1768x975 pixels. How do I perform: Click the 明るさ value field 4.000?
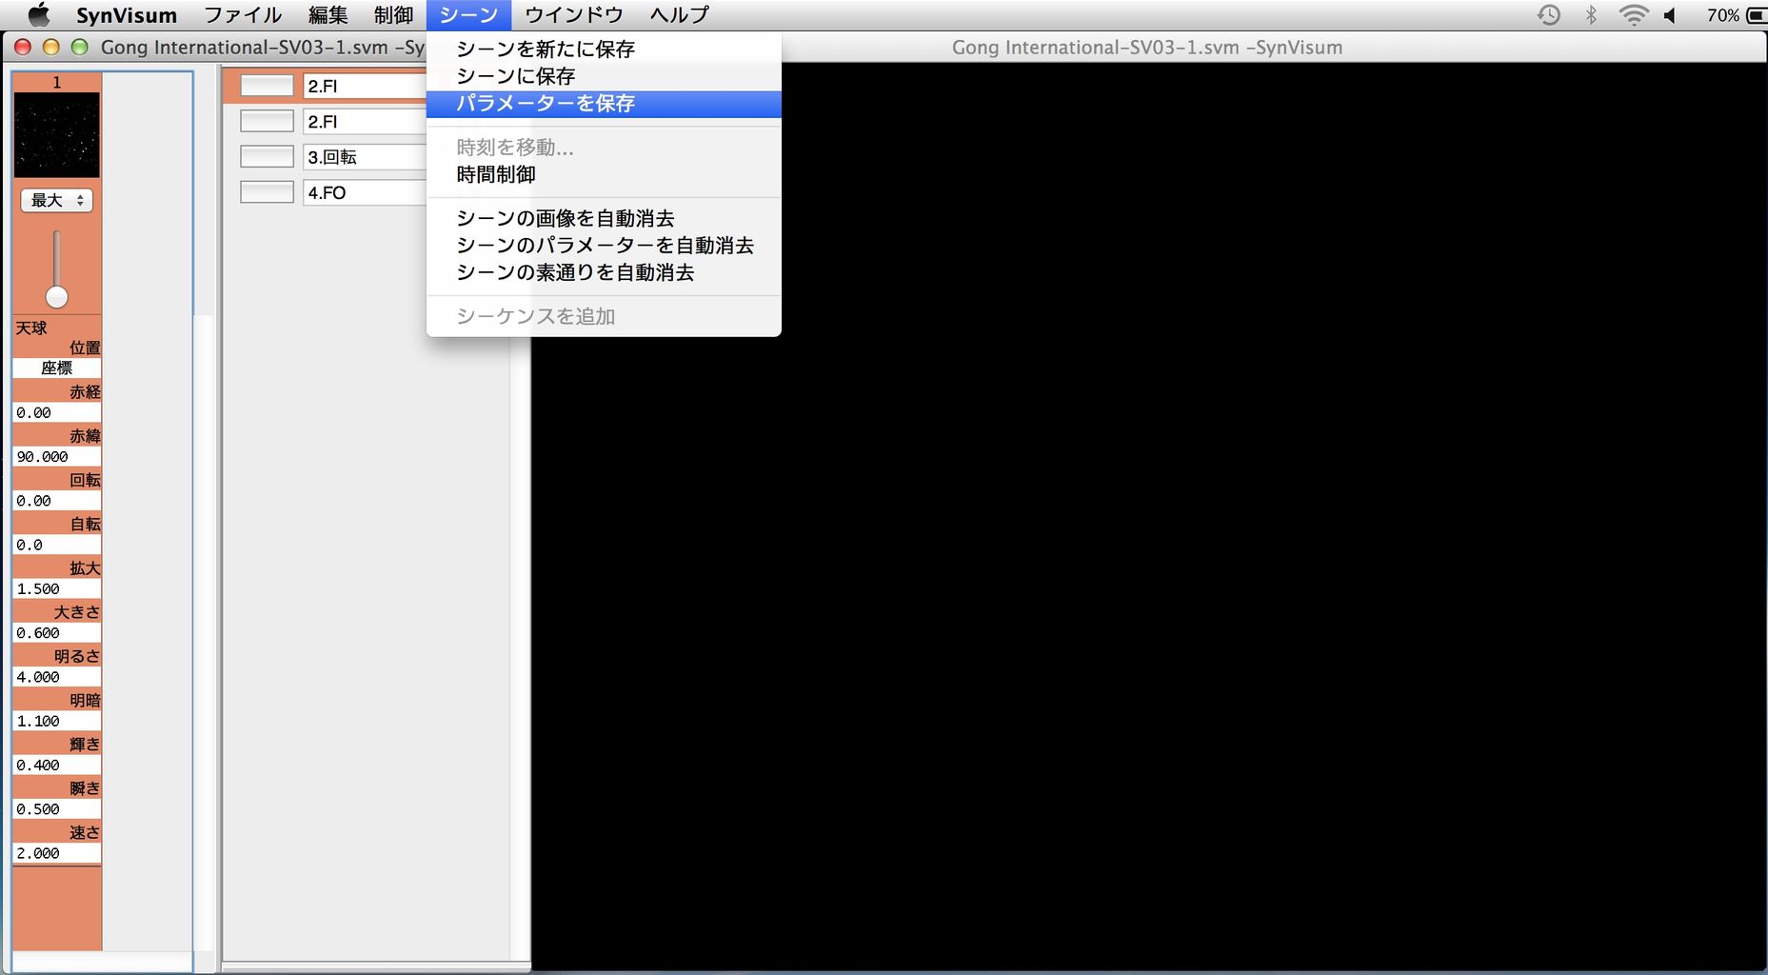pos(57,678)
